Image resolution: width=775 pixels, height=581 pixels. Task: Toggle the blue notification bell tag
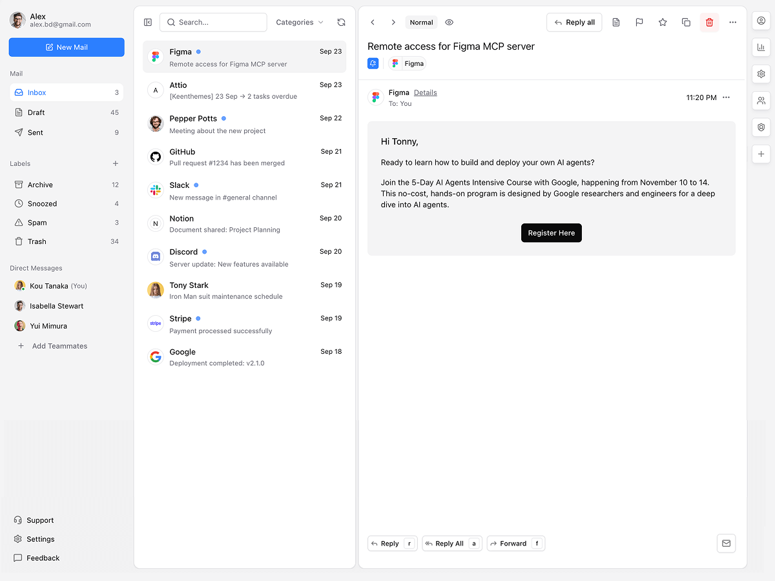(373, 63)
